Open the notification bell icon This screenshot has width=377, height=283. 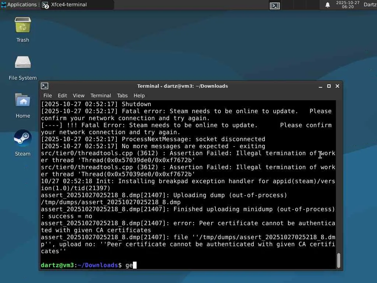click(327, 5)
